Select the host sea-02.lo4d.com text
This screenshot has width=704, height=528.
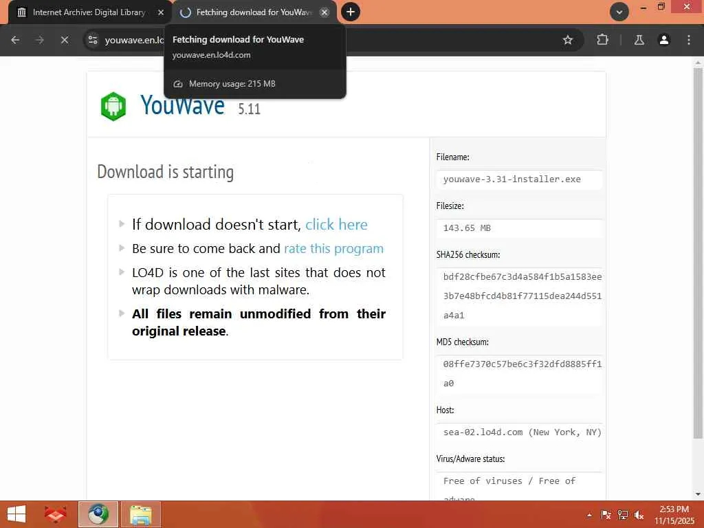(x=522, y=432)
